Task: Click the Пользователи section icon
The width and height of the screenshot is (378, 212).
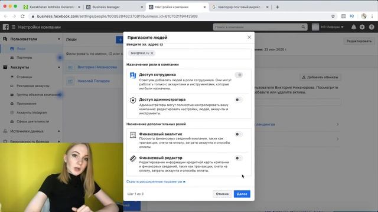Action: point(5,39)
